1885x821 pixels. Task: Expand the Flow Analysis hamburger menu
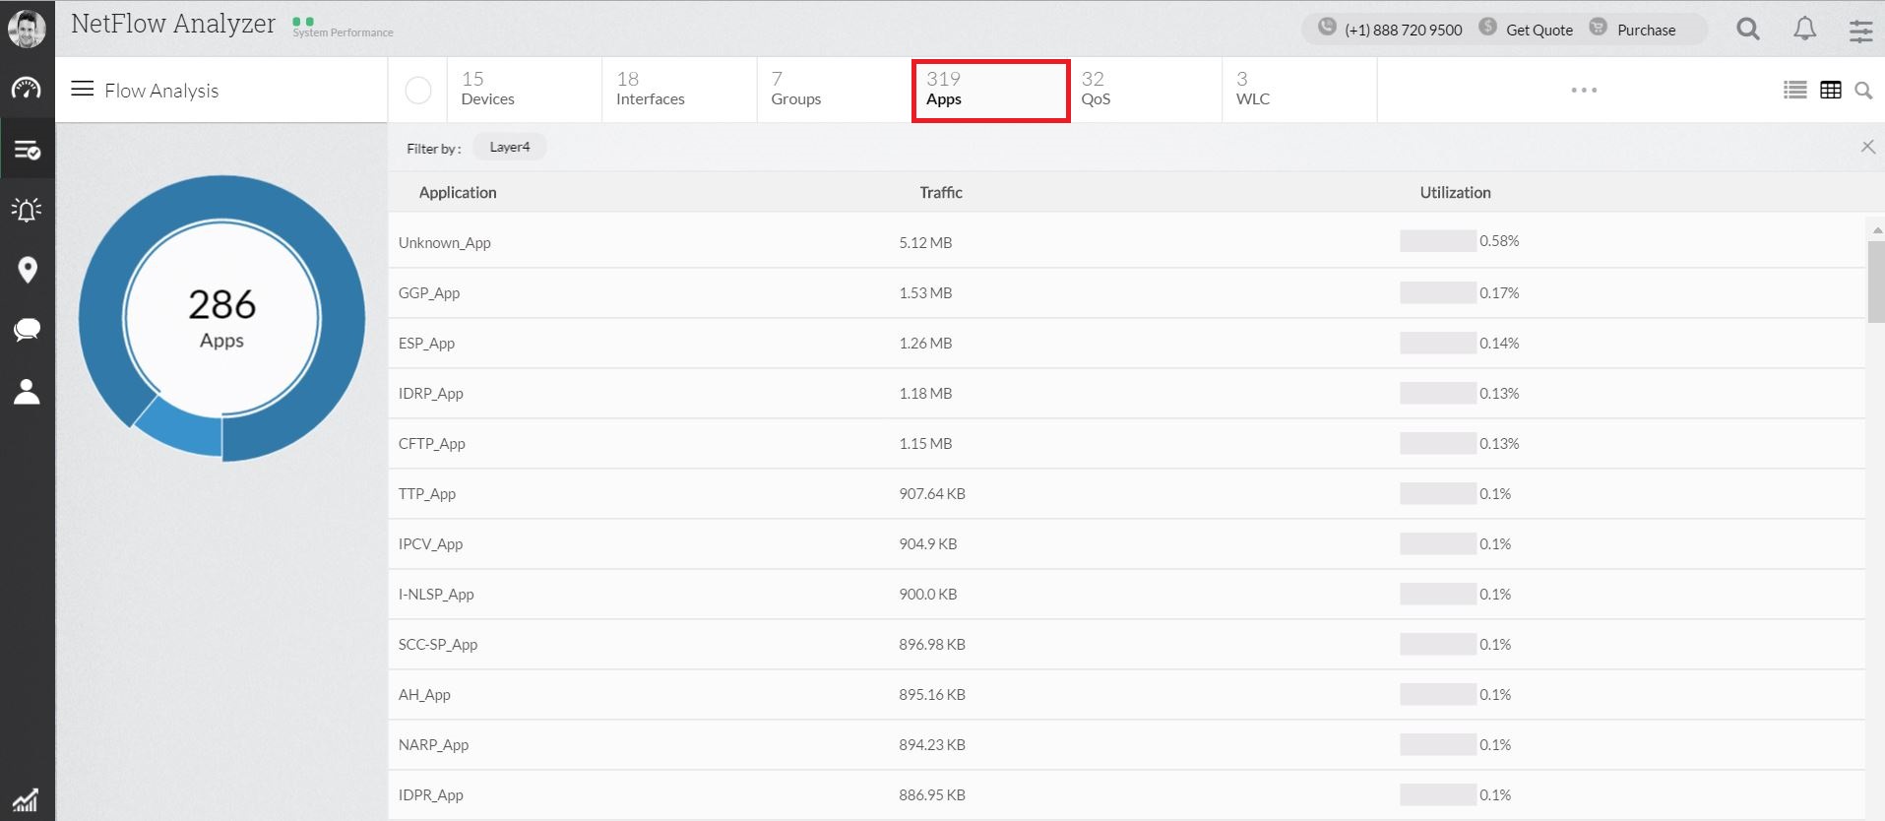83,90
